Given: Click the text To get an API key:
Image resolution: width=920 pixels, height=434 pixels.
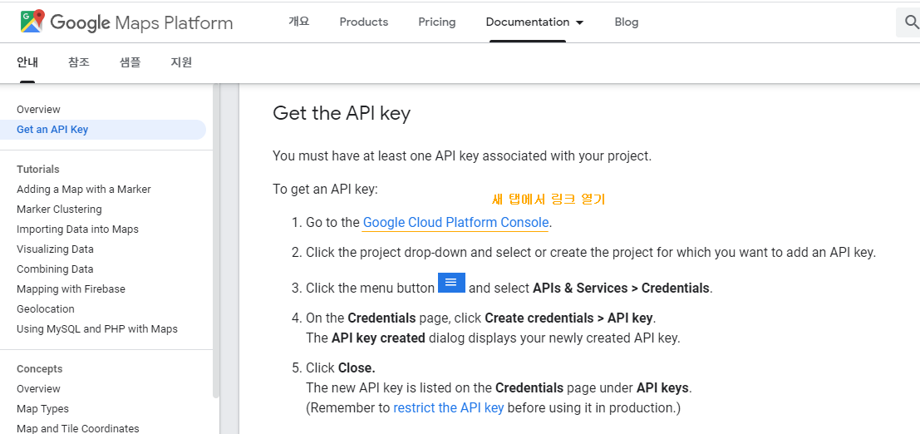Looking at the screenshot, I should [326, 190].
